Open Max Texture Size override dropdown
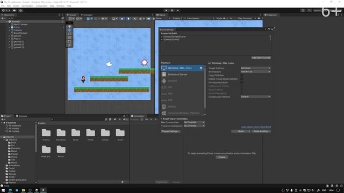The height and width of the screenshot is (193, 344). tap(195, 122)
